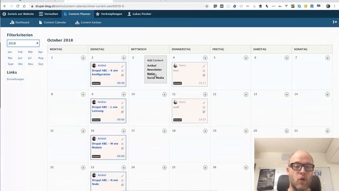Add content on October 14 plus icon

pyautogui.click(x=327, y=94)
